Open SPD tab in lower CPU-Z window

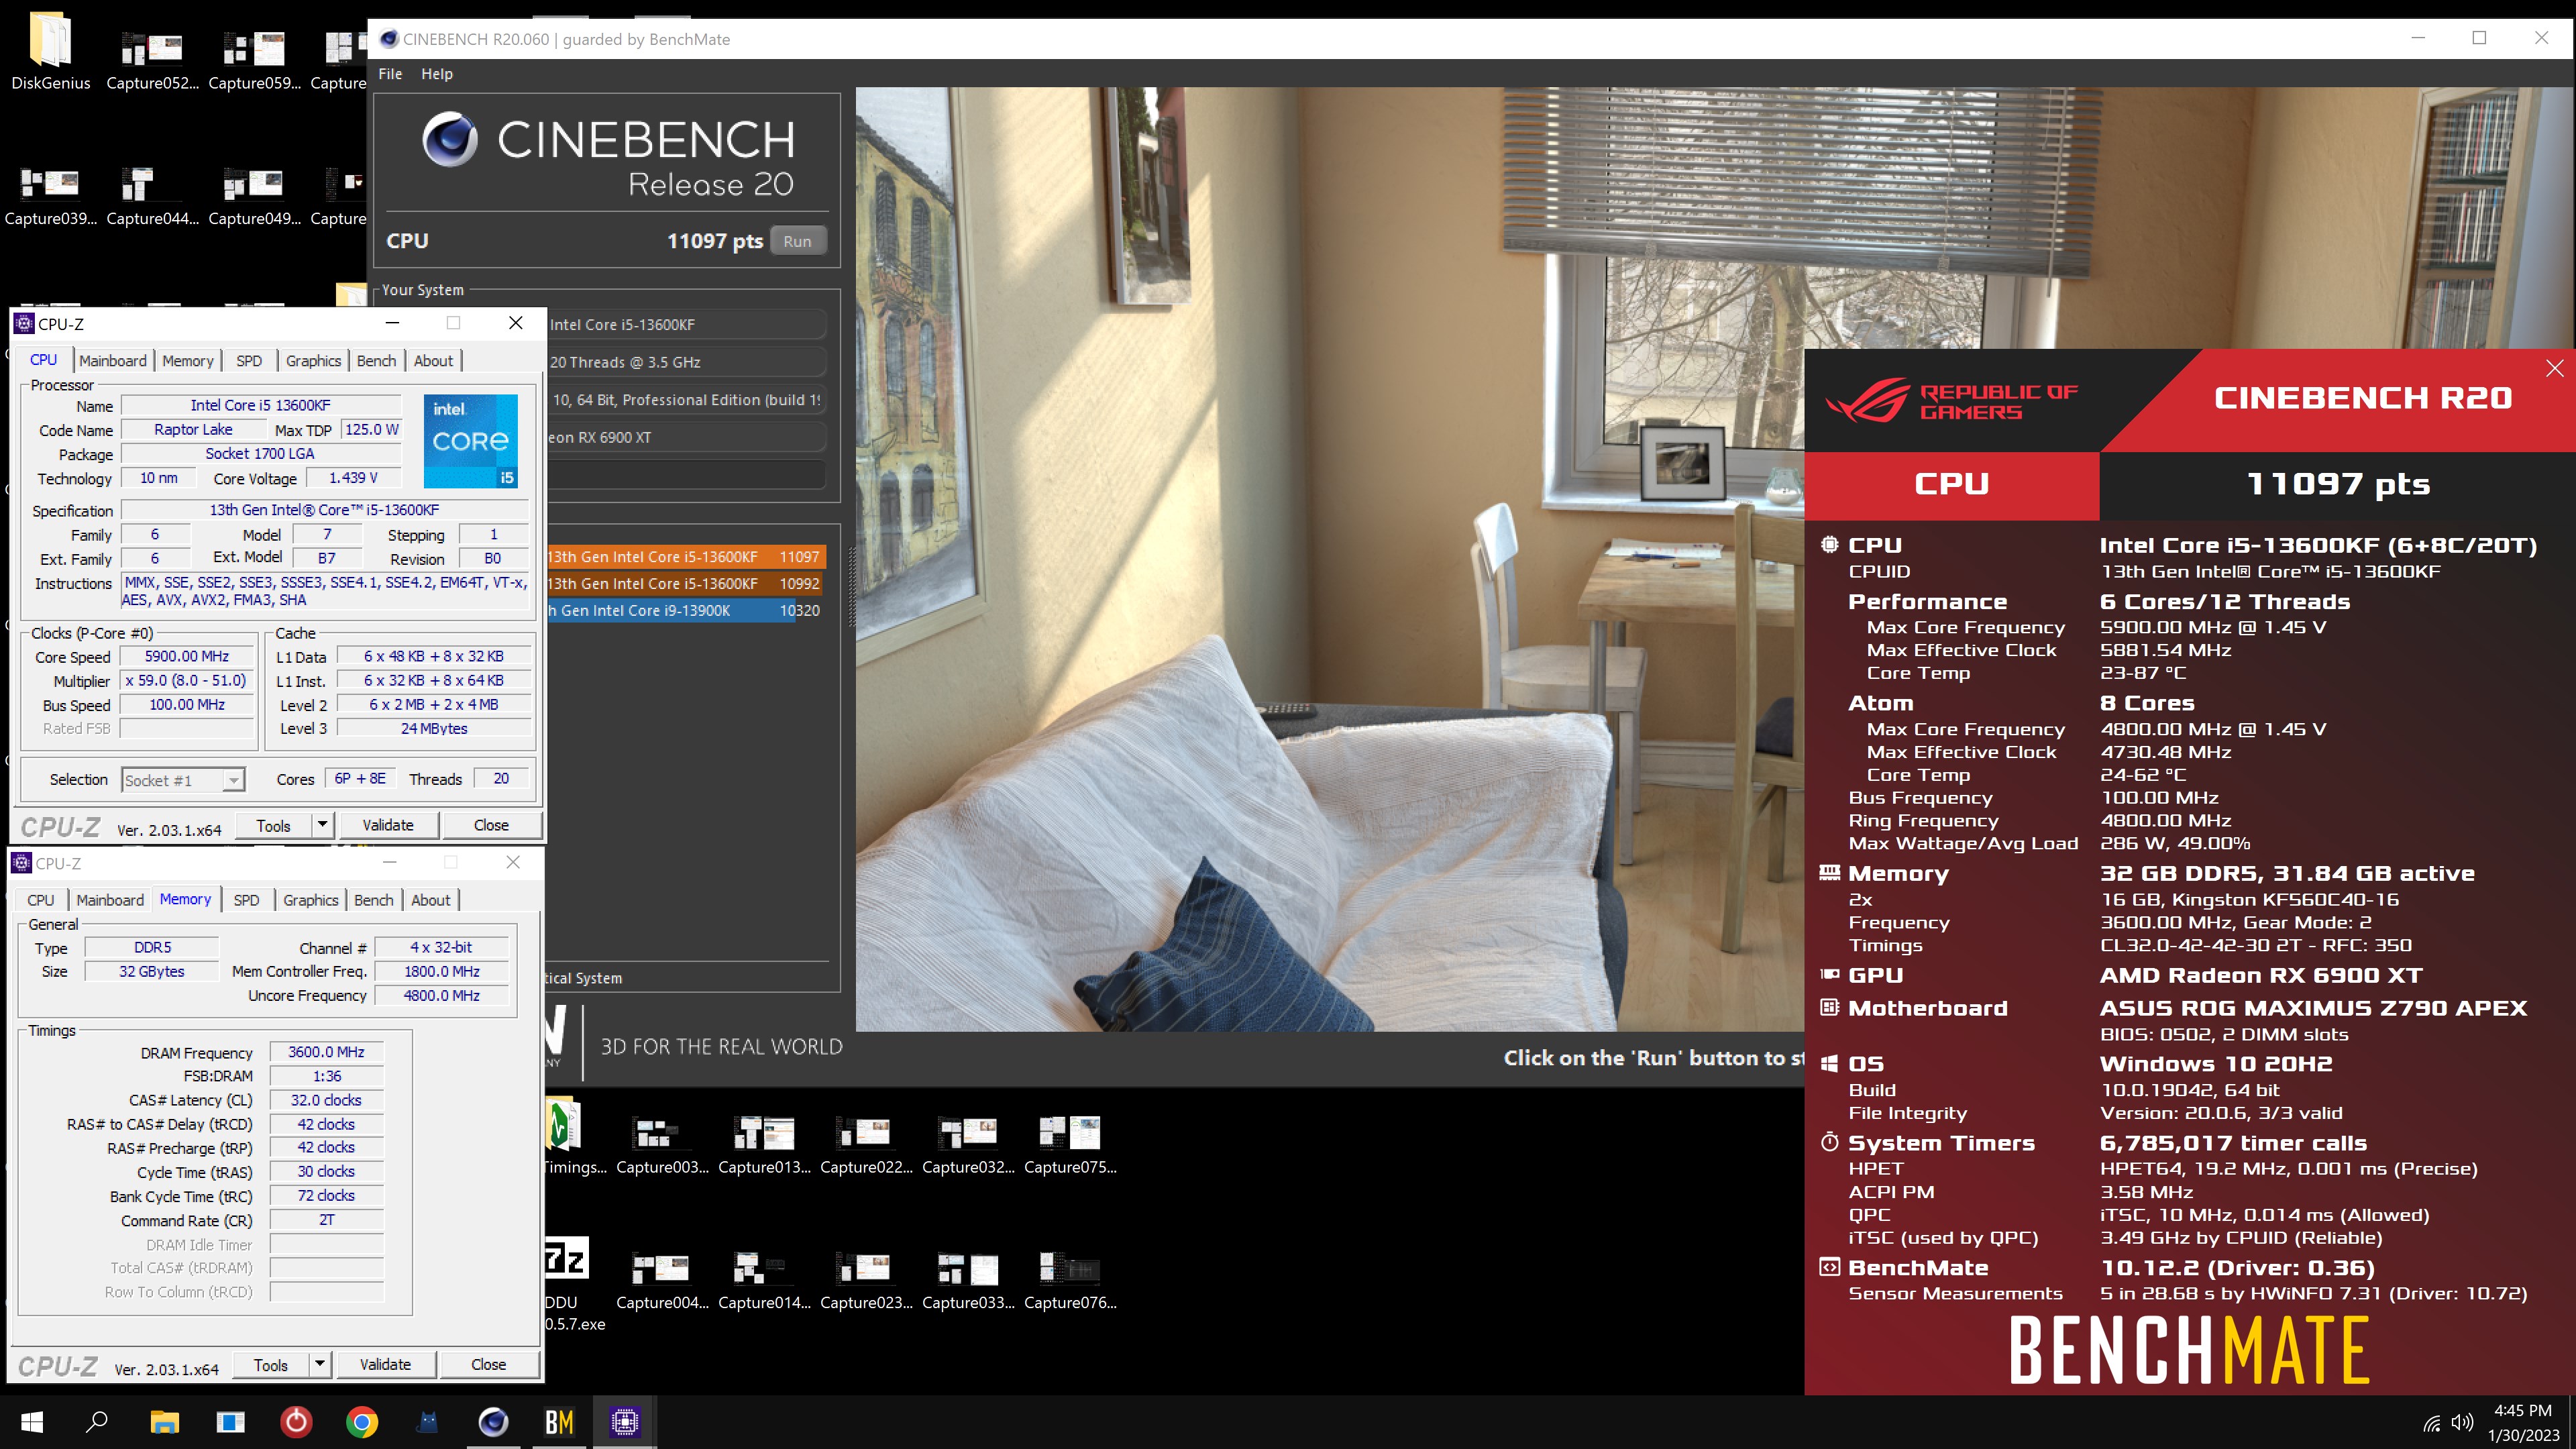click(x=246, y=900)
